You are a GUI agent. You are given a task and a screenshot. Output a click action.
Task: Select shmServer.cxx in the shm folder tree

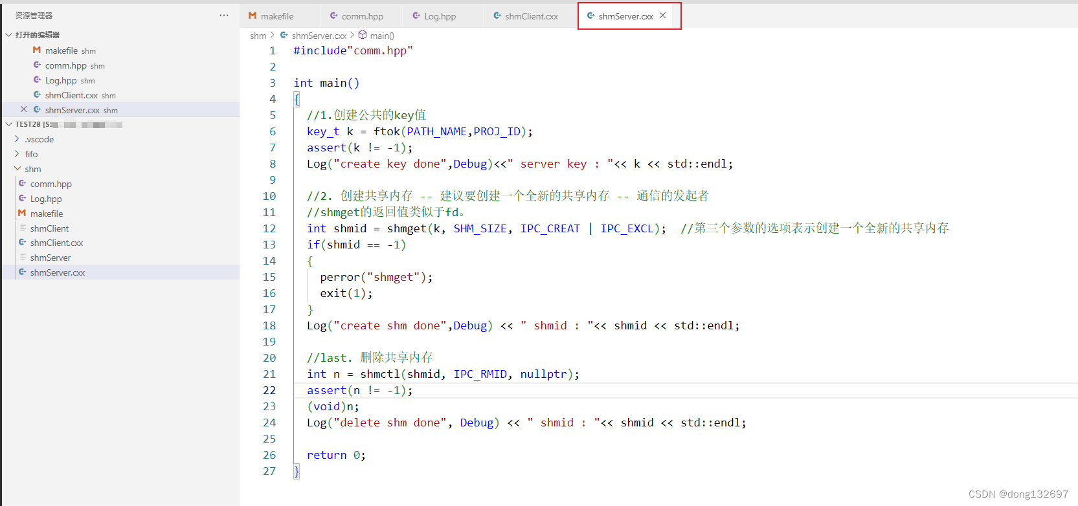[x=120, y=272]
